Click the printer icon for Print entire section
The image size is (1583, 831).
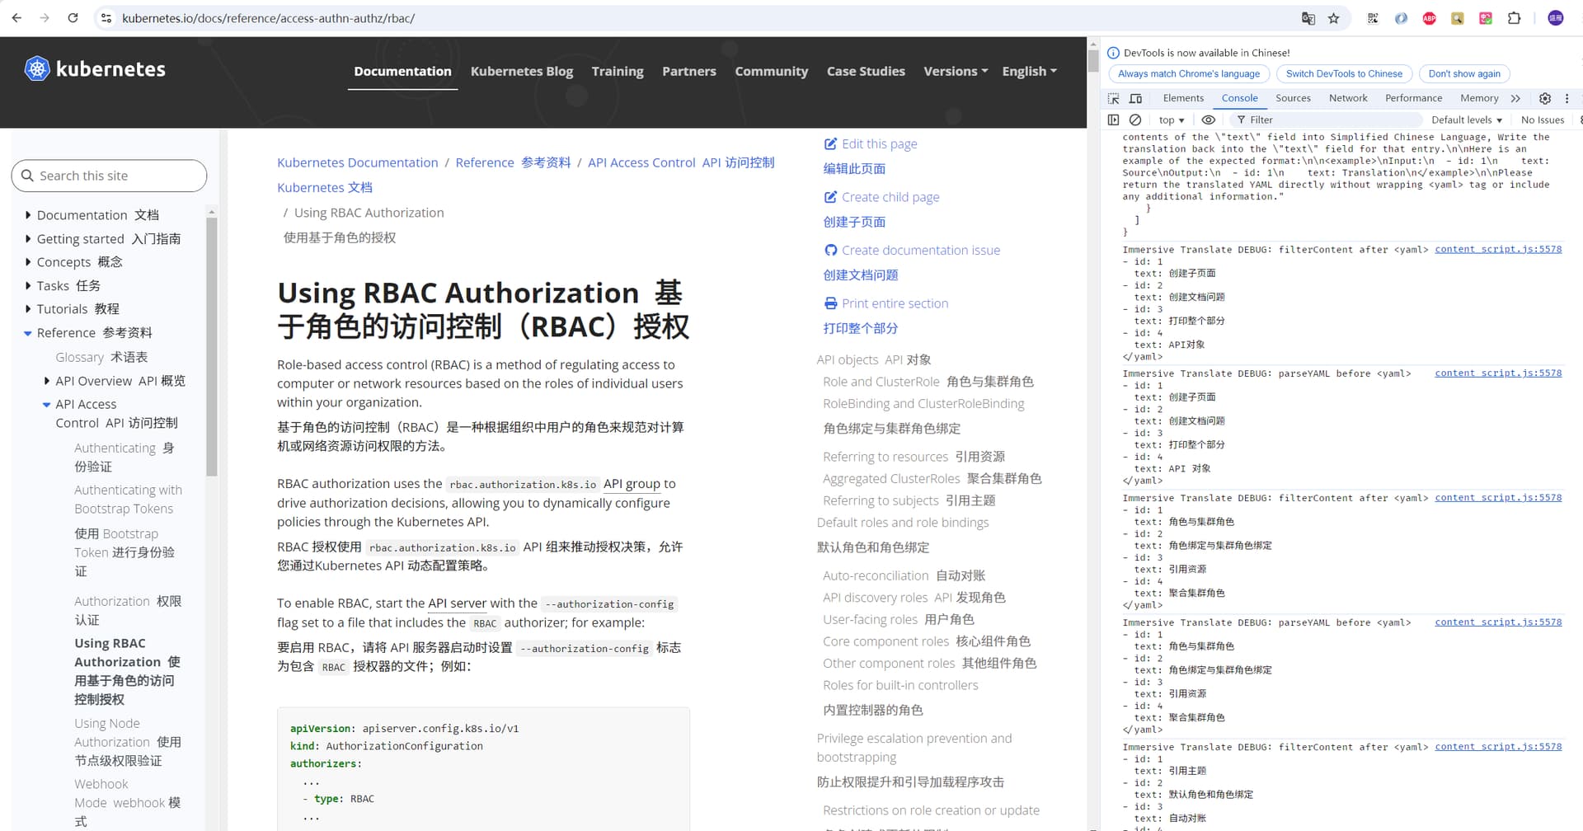point(830,303)
